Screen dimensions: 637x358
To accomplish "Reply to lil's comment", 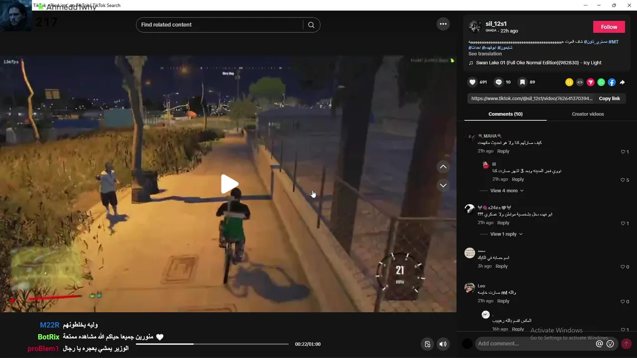I will 518,179.
